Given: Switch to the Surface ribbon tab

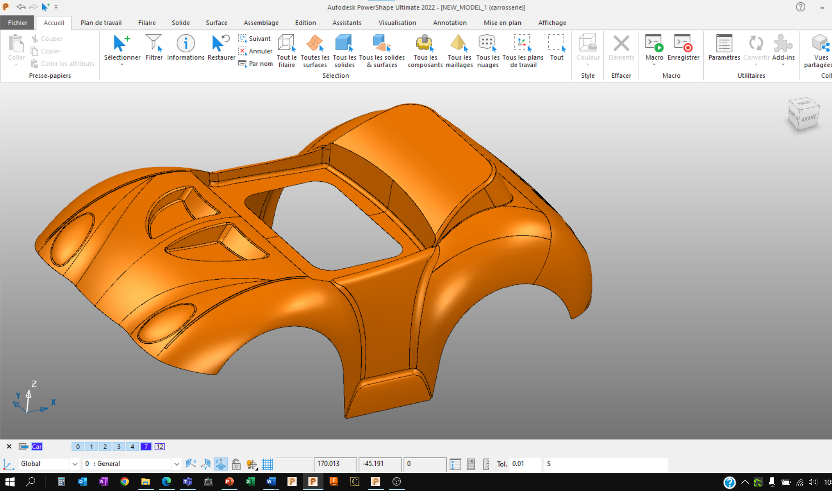Looking at the screenshot, I should (x=216, y=23).
